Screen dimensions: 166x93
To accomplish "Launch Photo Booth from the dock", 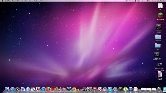I will coord(53,89).
